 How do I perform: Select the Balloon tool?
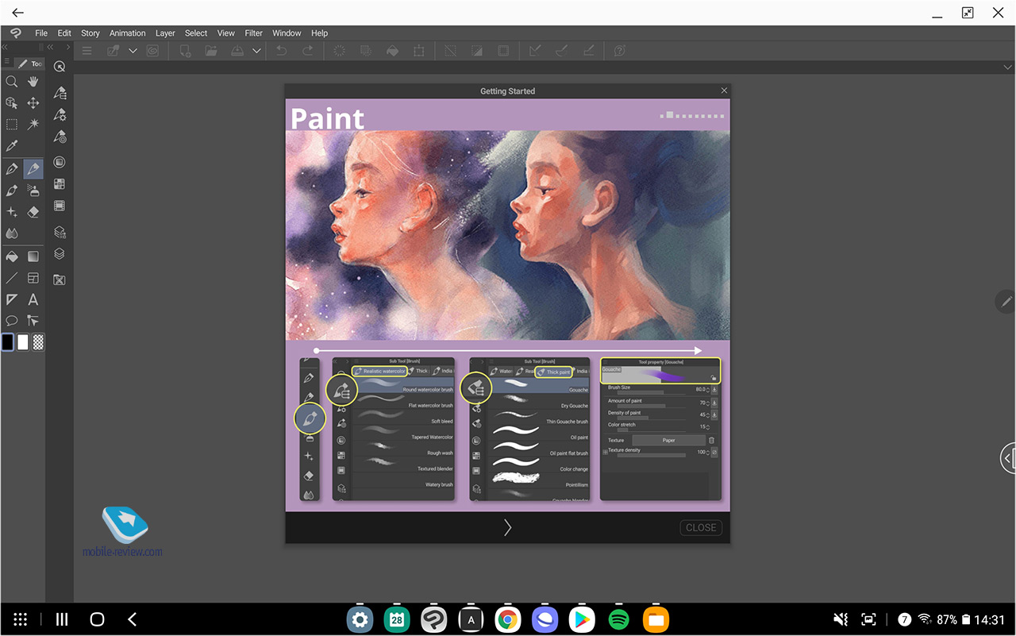[x=11, y=321]
